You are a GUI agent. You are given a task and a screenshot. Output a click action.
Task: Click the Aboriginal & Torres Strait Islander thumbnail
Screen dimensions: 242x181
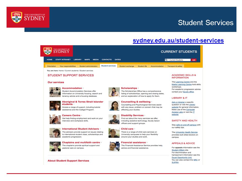55,106
